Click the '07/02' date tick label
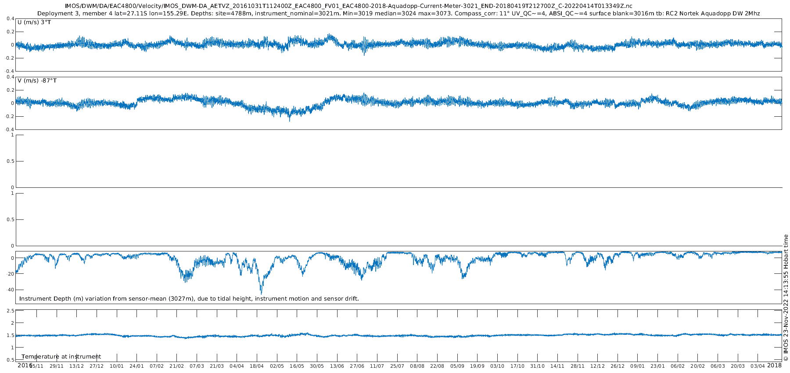790x373 pixels. click(x=157, y=366)
